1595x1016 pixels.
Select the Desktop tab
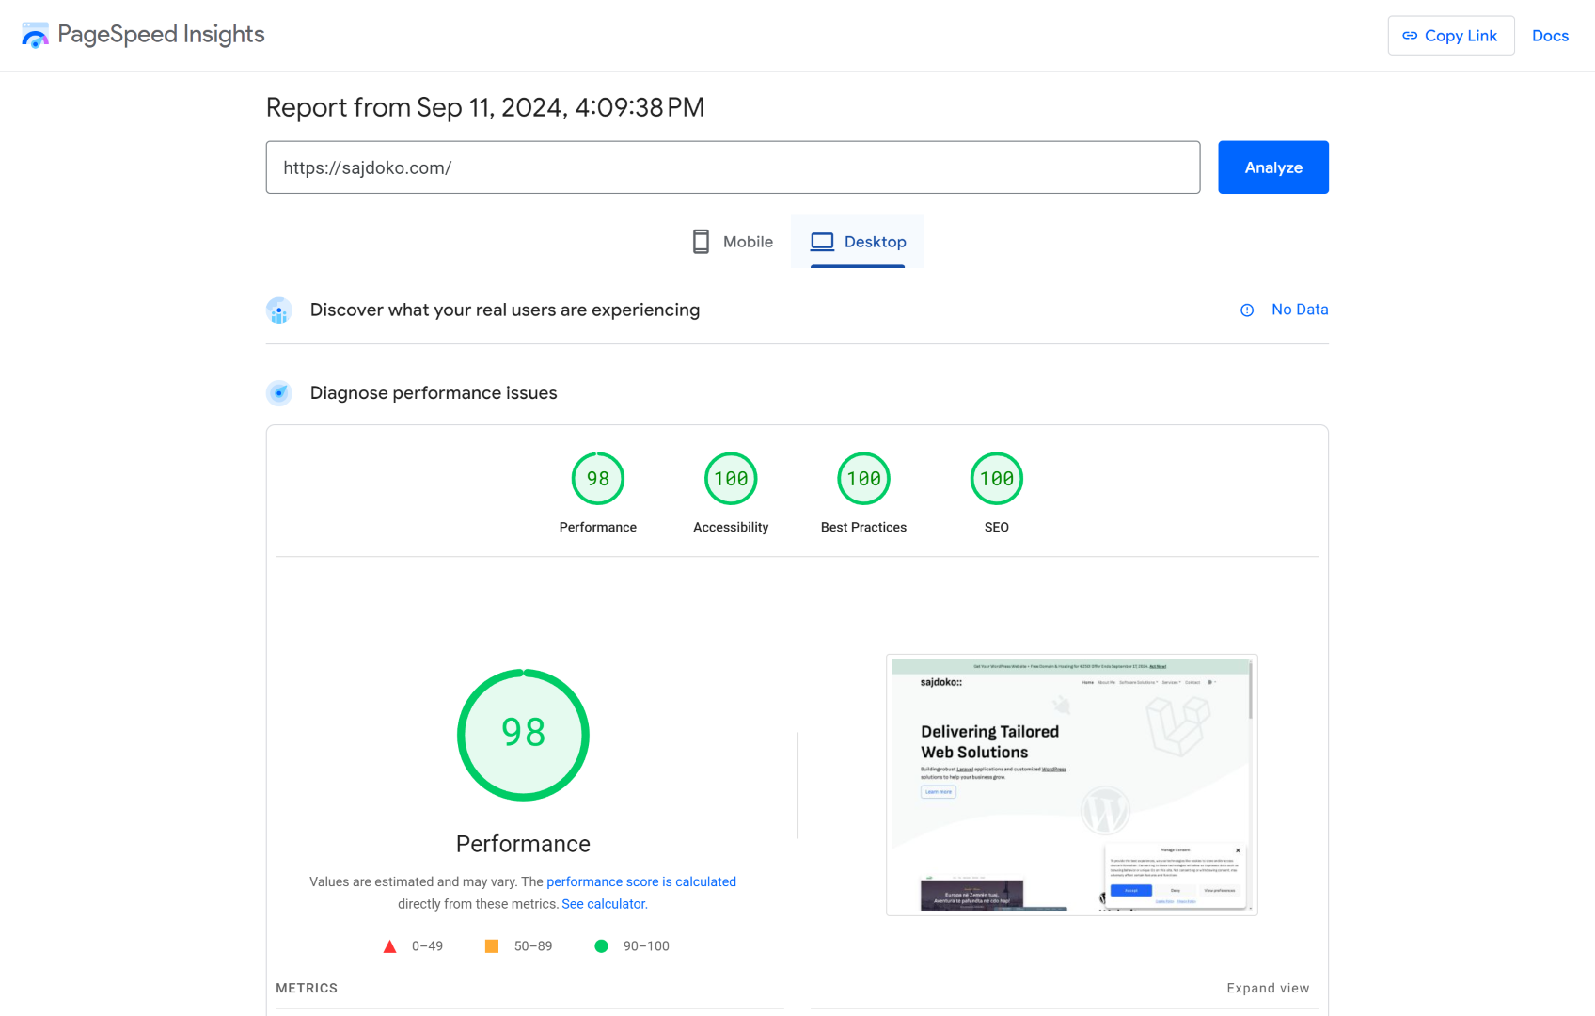point(858,242)
